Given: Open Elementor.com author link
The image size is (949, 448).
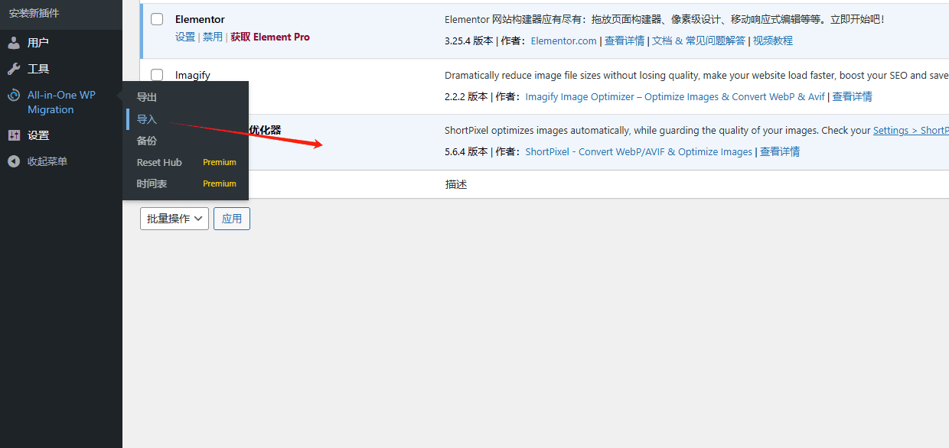Looking at the screenshot, I should (563, 41).
